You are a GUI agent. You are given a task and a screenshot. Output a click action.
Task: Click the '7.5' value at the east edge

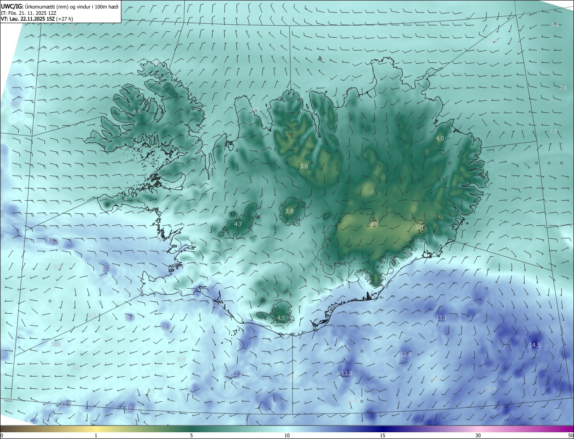click(554, 132)
